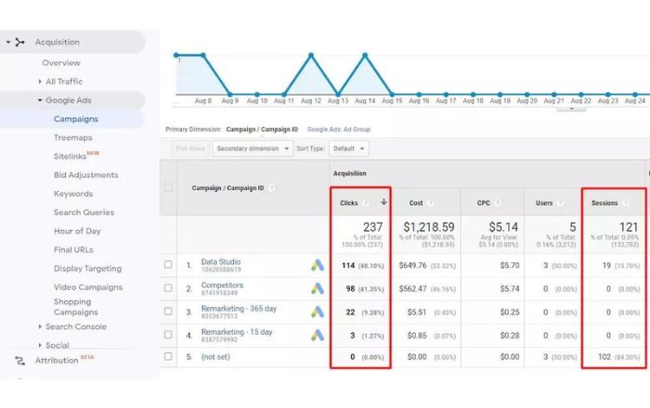Click the (not set) campaign entry
The width and height of the screenshot is (650, 408).
[x=215, y=357]
